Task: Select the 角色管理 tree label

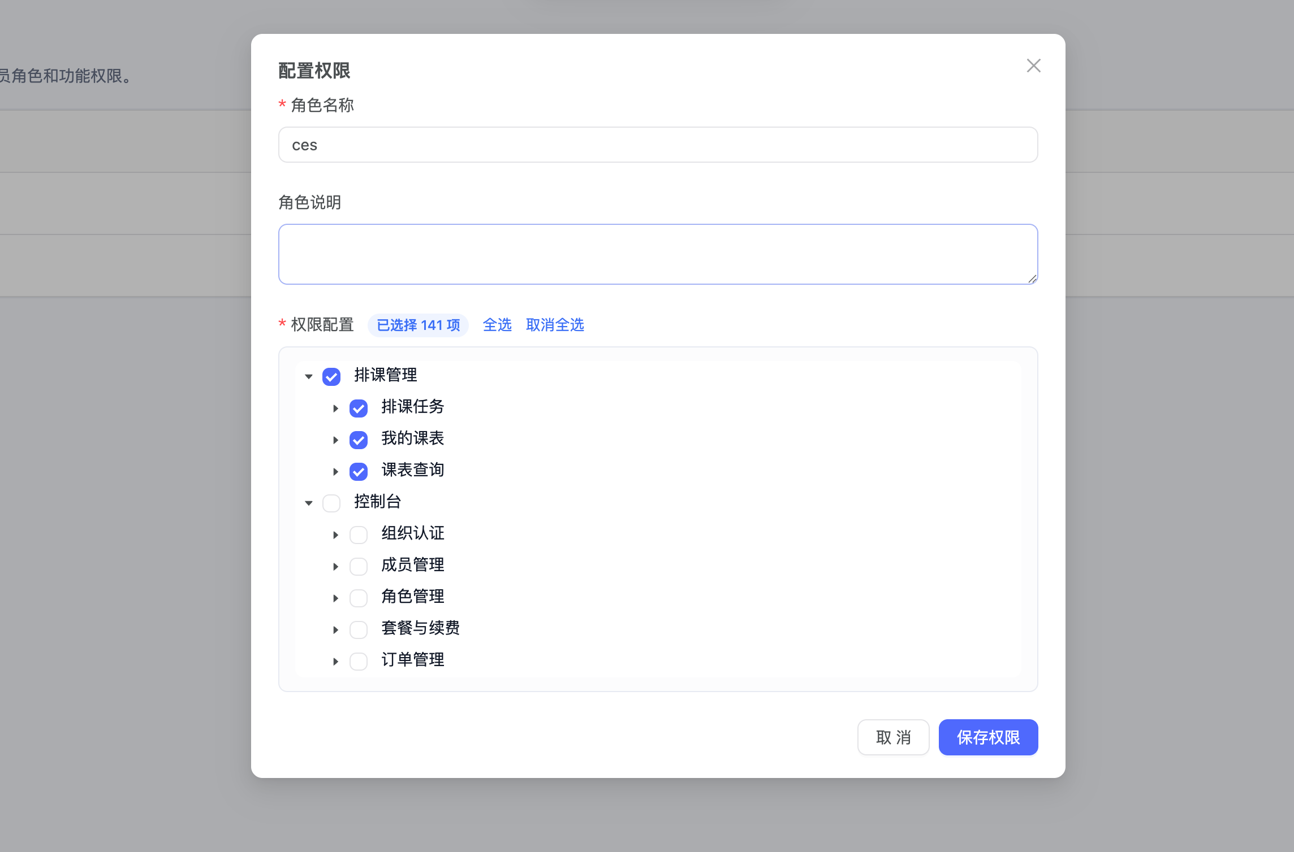Action: (413, 597)
